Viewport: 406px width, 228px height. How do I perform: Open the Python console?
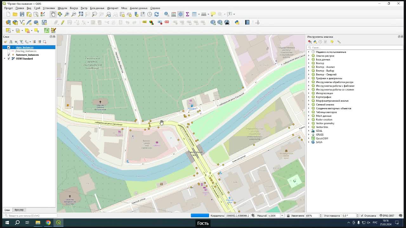click(x=237, y=22)
